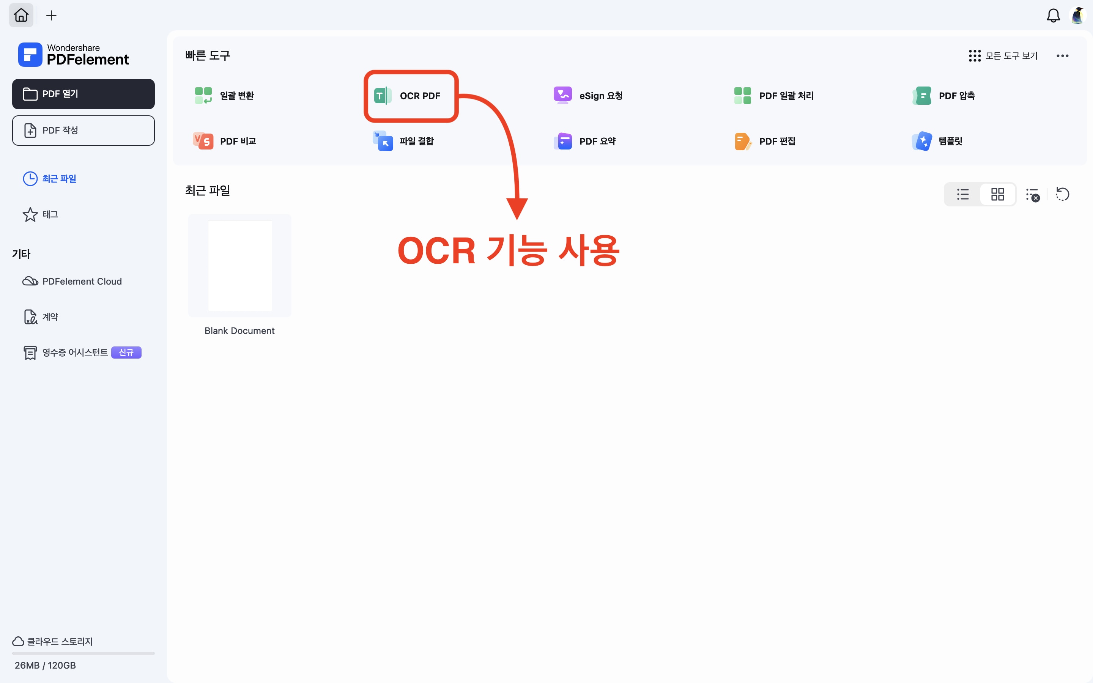The image size is (1093, 683).
Task: Open the eSign request tool
Action: pos(589,96)
